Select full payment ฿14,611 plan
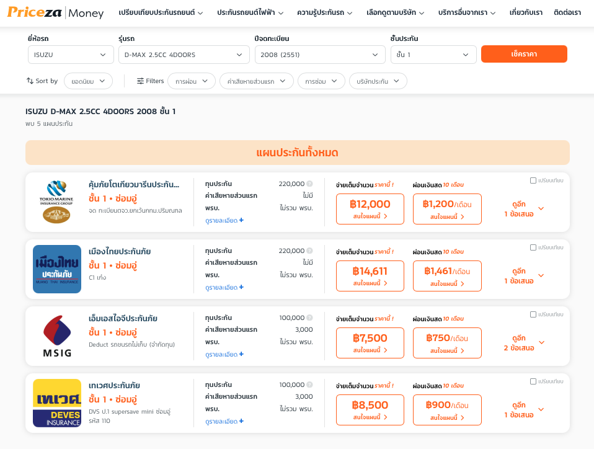Screen dimensions: 594x449 coord(370,276)
